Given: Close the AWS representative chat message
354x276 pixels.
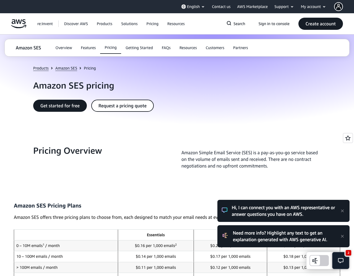Looking at the screenshot, I should pyautogui.click(x=342, y=211).
